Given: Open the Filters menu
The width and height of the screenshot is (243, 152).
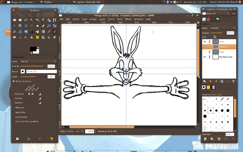Looking at the screenshot, I should [x=128, y=19].
